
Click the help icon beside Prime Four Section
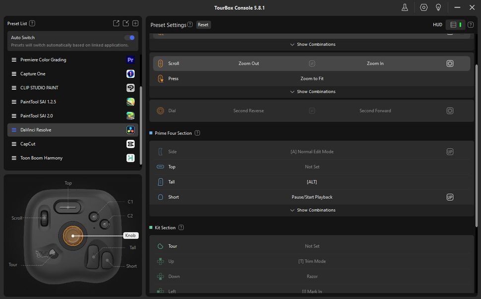coord(197,133)
